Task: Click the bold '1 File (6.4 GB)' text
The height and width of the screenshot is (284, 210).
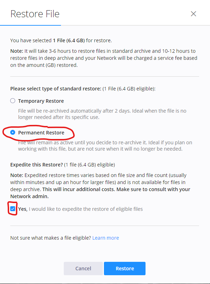Action: point(69,40)
